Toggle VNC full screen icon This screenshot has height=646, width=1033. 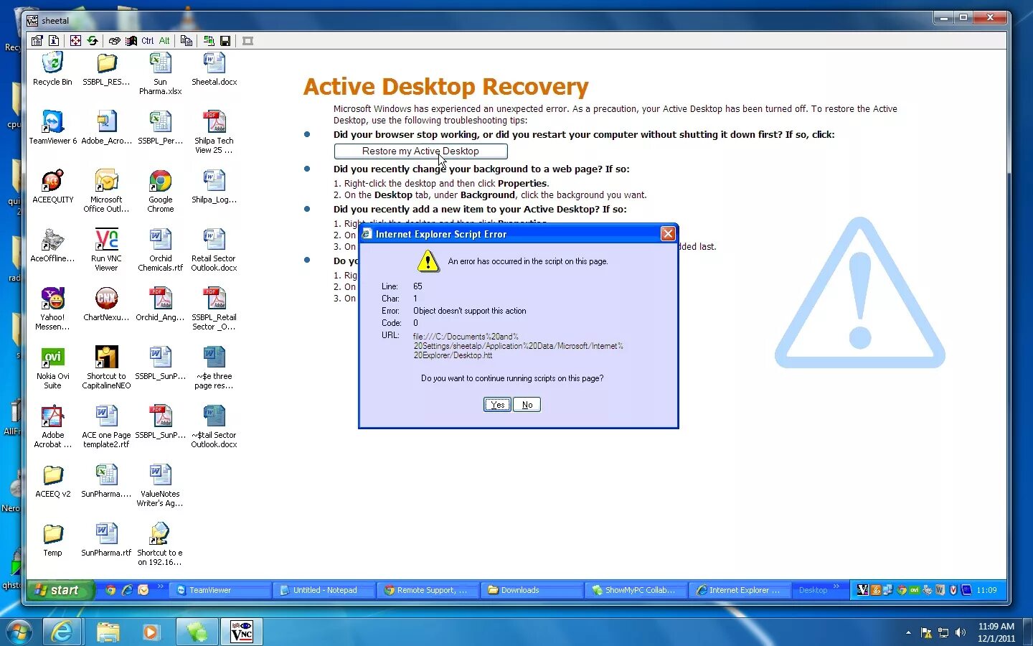tap(75, 41)
